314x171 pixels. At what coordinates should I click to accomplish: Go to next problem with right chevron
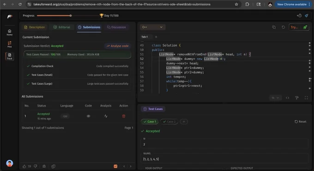coord(131,166)
